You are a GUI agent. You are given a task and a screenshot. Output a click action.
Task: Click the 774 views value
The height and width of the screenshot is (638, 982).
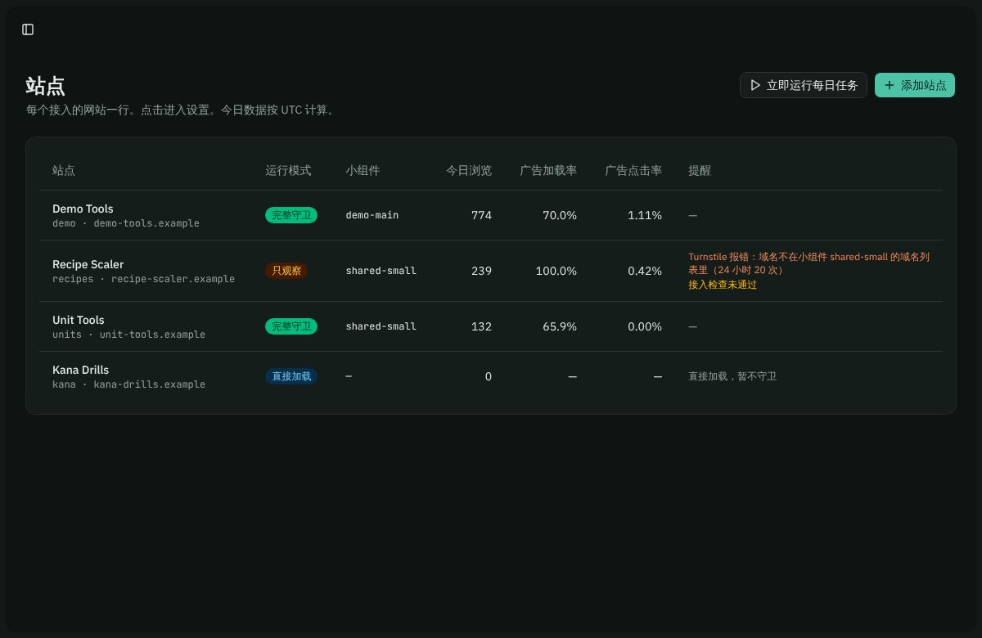(481, 215)
